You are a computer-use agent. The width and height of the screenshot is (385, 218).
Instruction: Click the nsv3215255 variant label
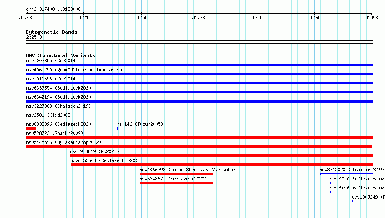click(357, 179)
